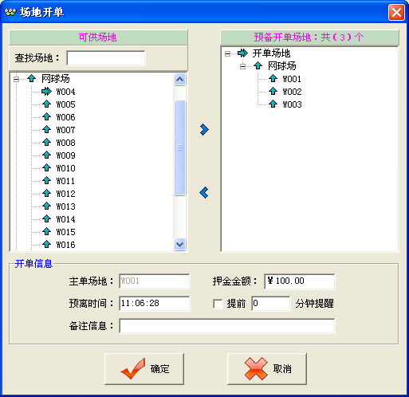Collapse the 网球场 node in available venues
409x397 pixels.
[17, 79]
